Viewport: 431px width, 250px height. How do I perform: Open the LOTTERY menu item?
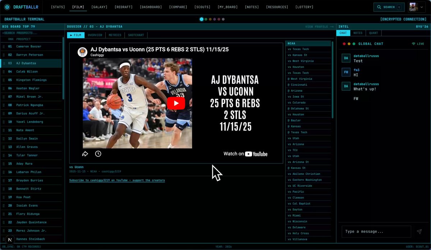304,7
